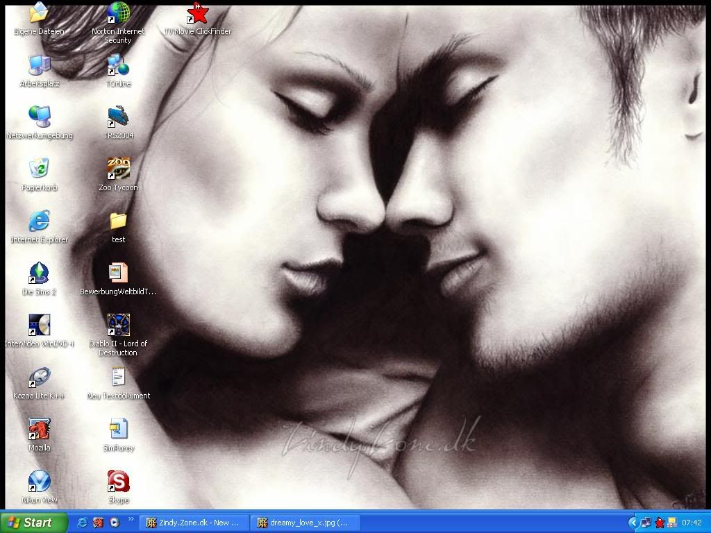Launch Mozilla from Quick Launch bar

[x=99, y=523]
